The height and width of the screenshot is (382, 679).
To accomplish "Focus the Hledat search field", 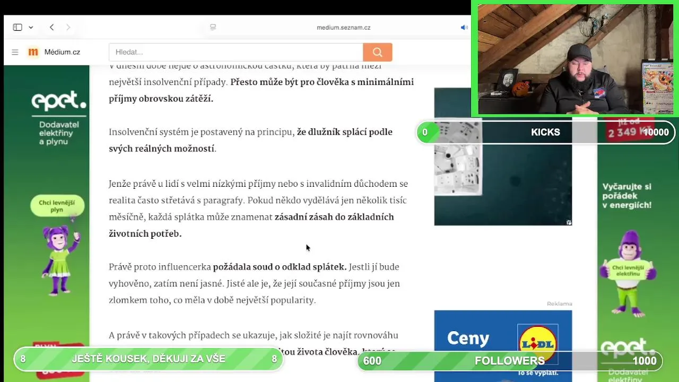I will [236, 52].
